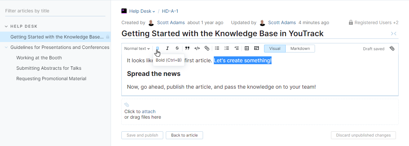409x146 pixels.
Task: Open the Help Desk project dropdown
Action: (x=142, y=11)
